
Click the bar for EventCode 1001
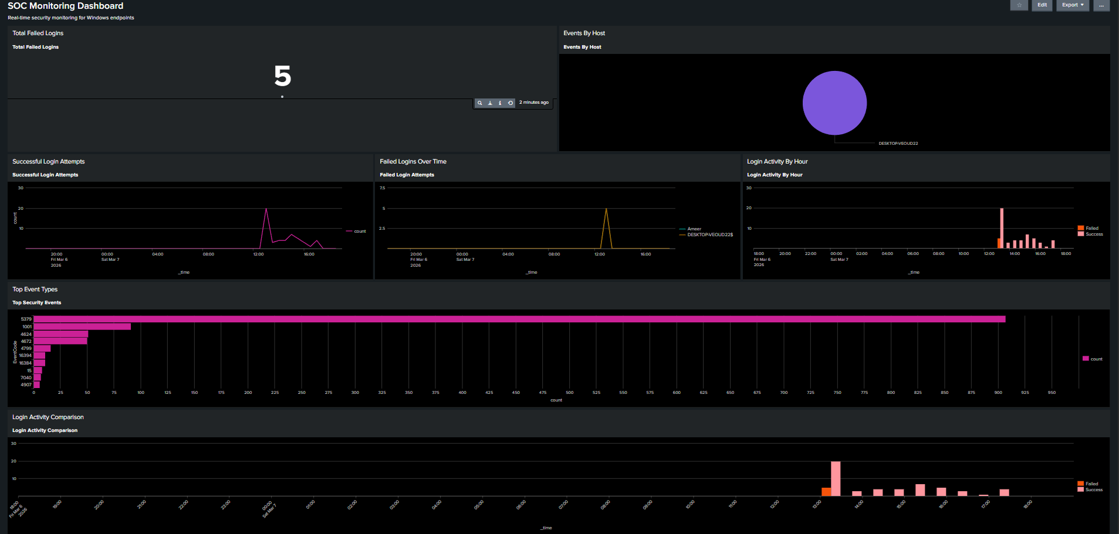click(82, 326)
